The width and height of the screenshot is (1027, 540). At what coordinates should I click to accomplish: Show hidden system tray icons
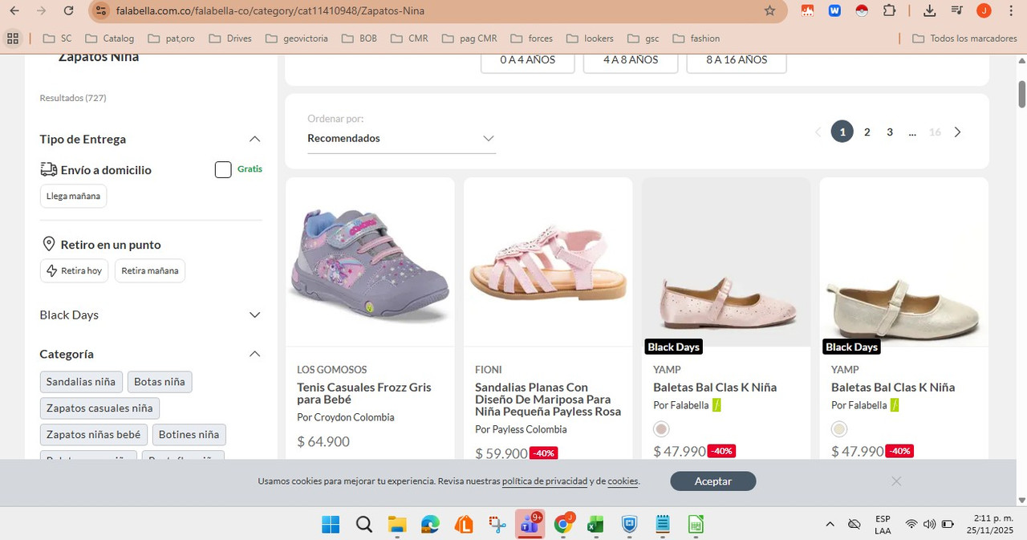[830, 524]
